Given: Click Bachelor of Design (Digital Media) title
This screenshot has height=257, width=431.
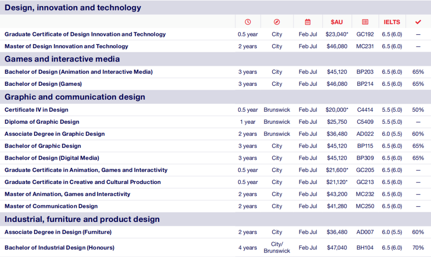Looking at the screenshot, I should coord(52,158).
